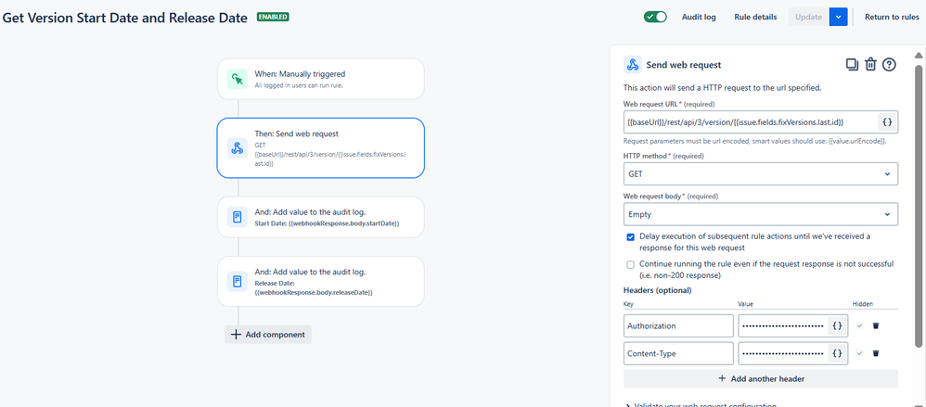This screenshot has width=926, height=407.
Task: Toggle the rule enabled switch
Action: coord(655,17)
